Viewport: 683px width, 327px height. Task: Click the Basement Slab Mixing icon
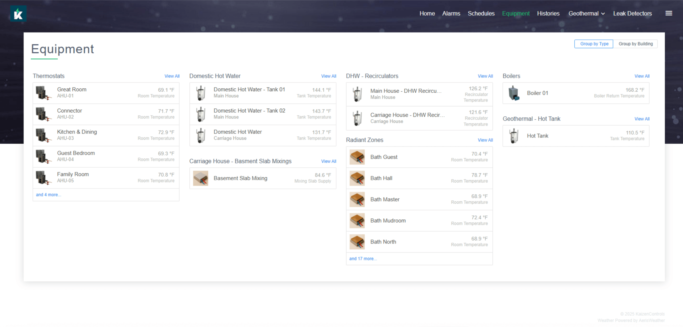coord(200,178)
